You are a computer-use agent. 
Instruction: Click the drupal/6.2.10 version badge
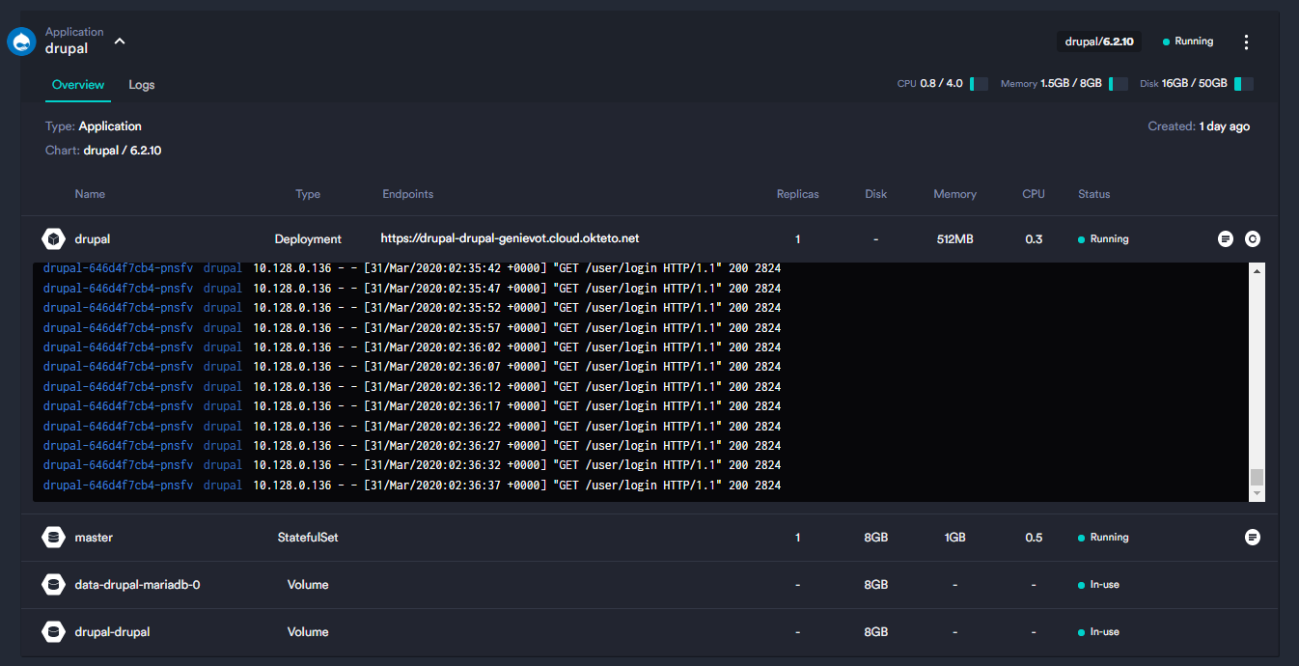pos(1099,42)
